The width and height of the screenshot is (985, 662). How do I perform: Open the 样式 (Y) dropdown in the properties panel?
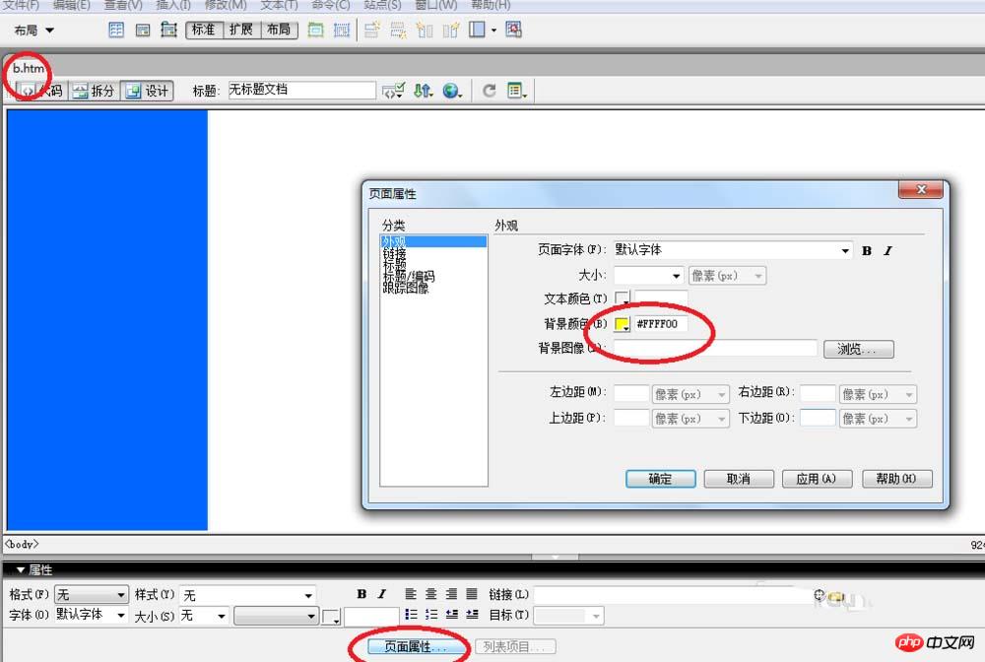[247, 594]
